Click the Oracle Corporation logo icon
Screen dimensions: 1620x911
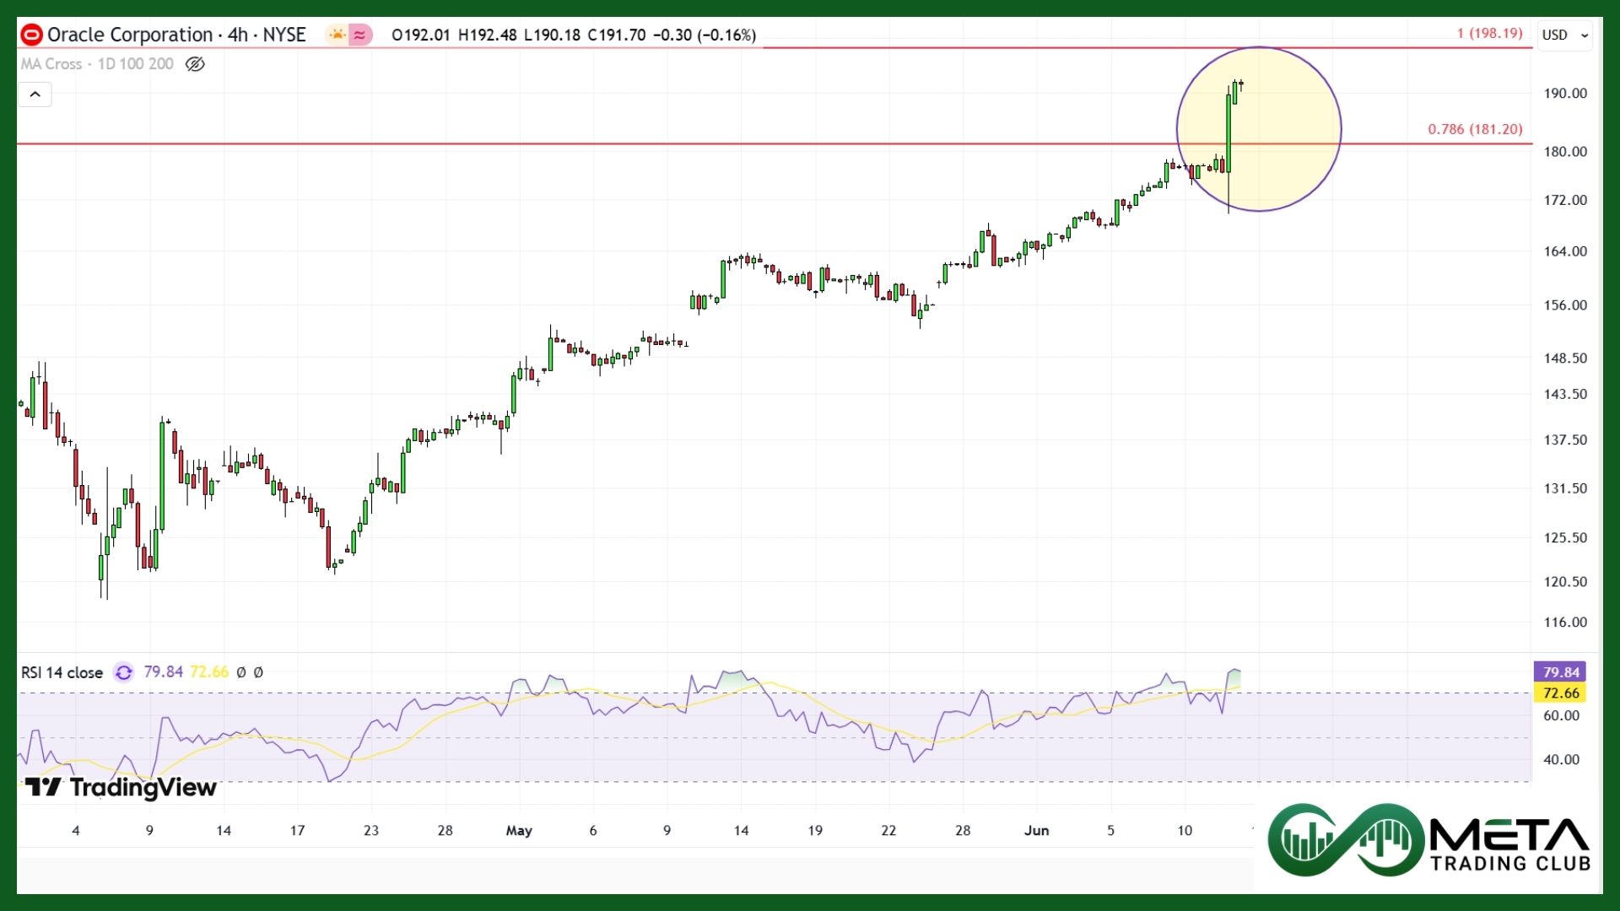click(x=31, y=35)
